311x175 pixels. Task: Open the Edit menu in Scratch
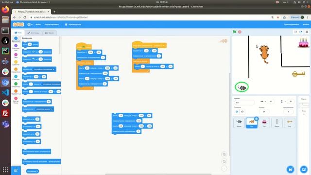(x=52, y=24)
